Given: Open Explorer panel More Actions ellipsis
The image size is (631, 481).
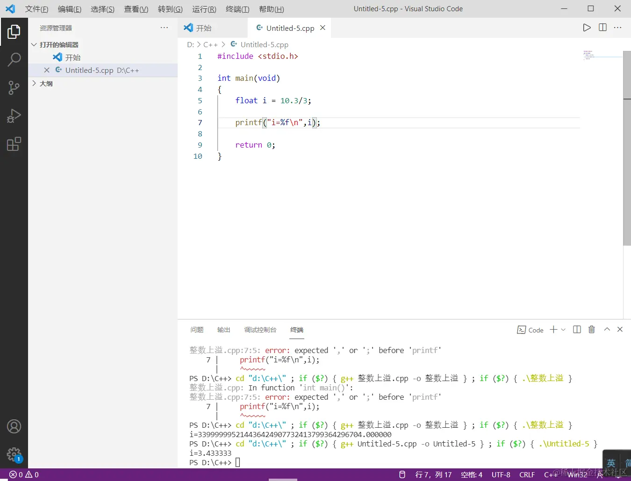Looking at the screenshot, I should [x=164, y=28].
